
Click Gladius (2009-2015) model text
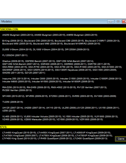point(13,61)
